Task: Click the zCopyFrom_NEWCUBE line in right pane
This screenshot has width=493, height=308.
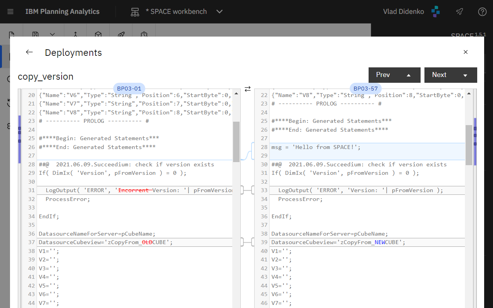Action: pyautogui.click(x=338, y=242)
